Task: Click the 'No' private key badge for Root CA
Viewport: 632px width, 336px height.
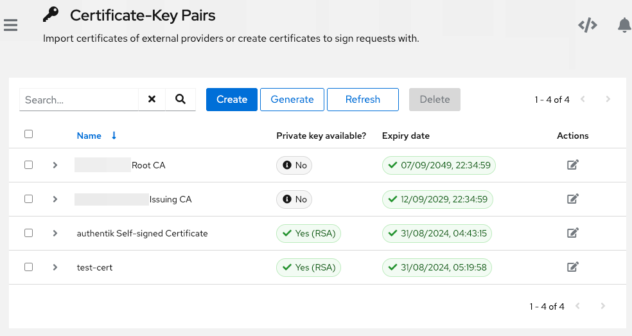Action: click(294, 165)
